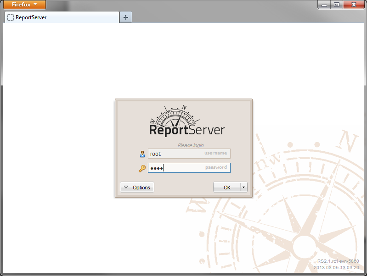Focus the password input field
Image resolution: width=367 pixels, height=276 pixels.
[x=189, y=168]
